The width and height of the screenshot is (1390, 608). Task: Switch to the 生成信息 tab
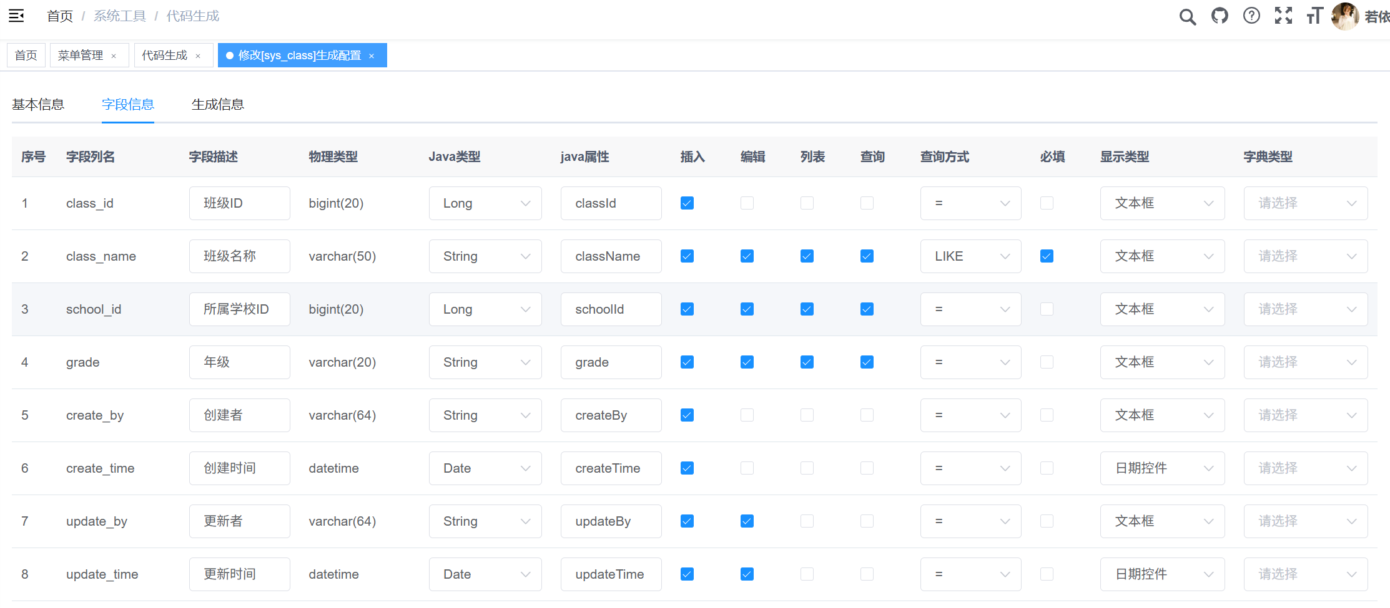pyautogui.click(x=217, y=104)
